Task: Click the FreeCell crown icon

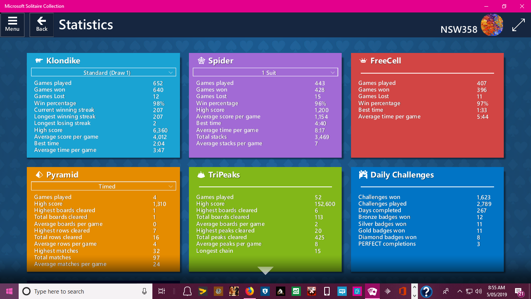Action: pyautogui.click(x=363, y=61)
